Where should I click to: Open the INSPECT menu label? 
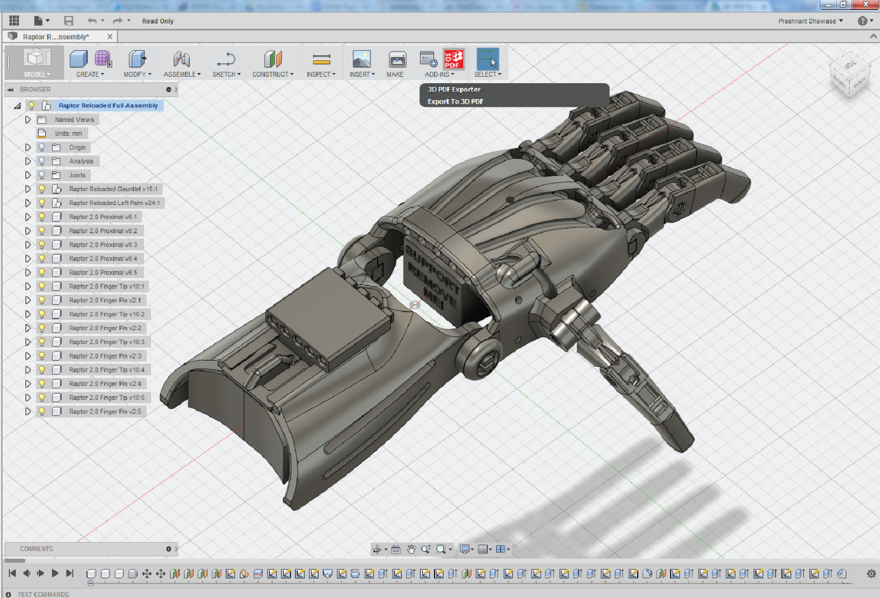pos(321,74)
